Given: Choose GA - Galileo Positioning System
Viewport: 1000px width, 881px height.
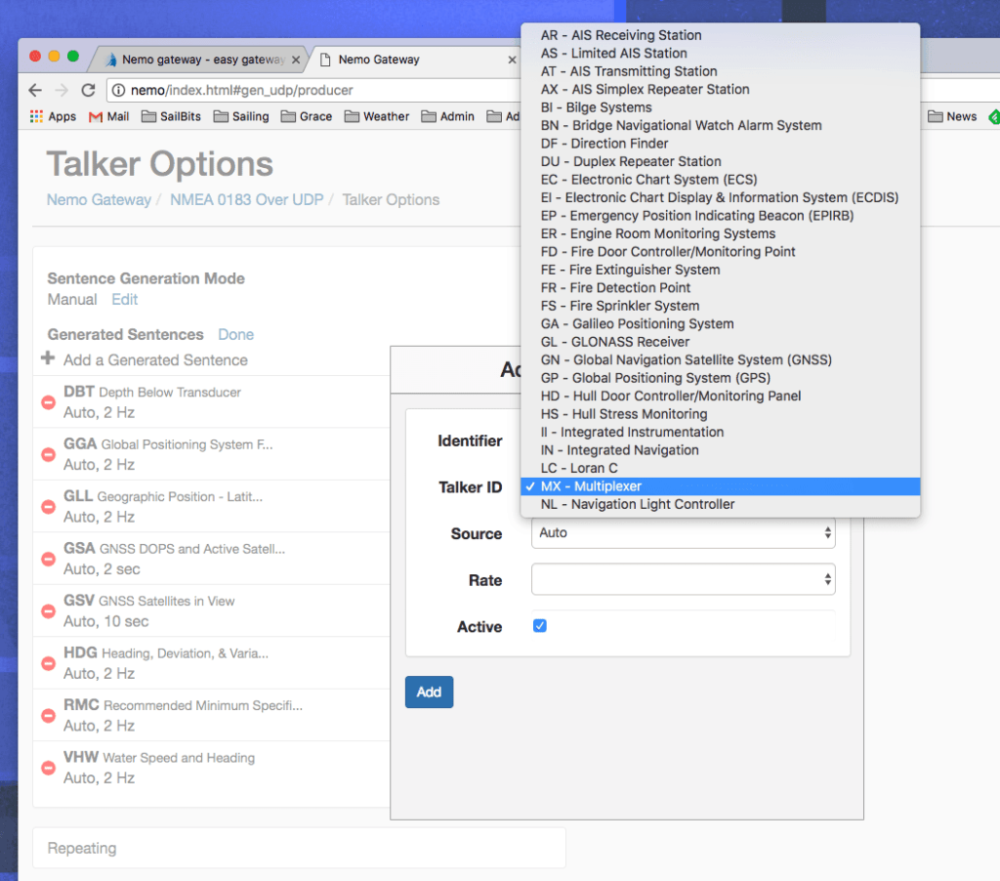Looking at the screenshot, I should click(x=720, y=323).
